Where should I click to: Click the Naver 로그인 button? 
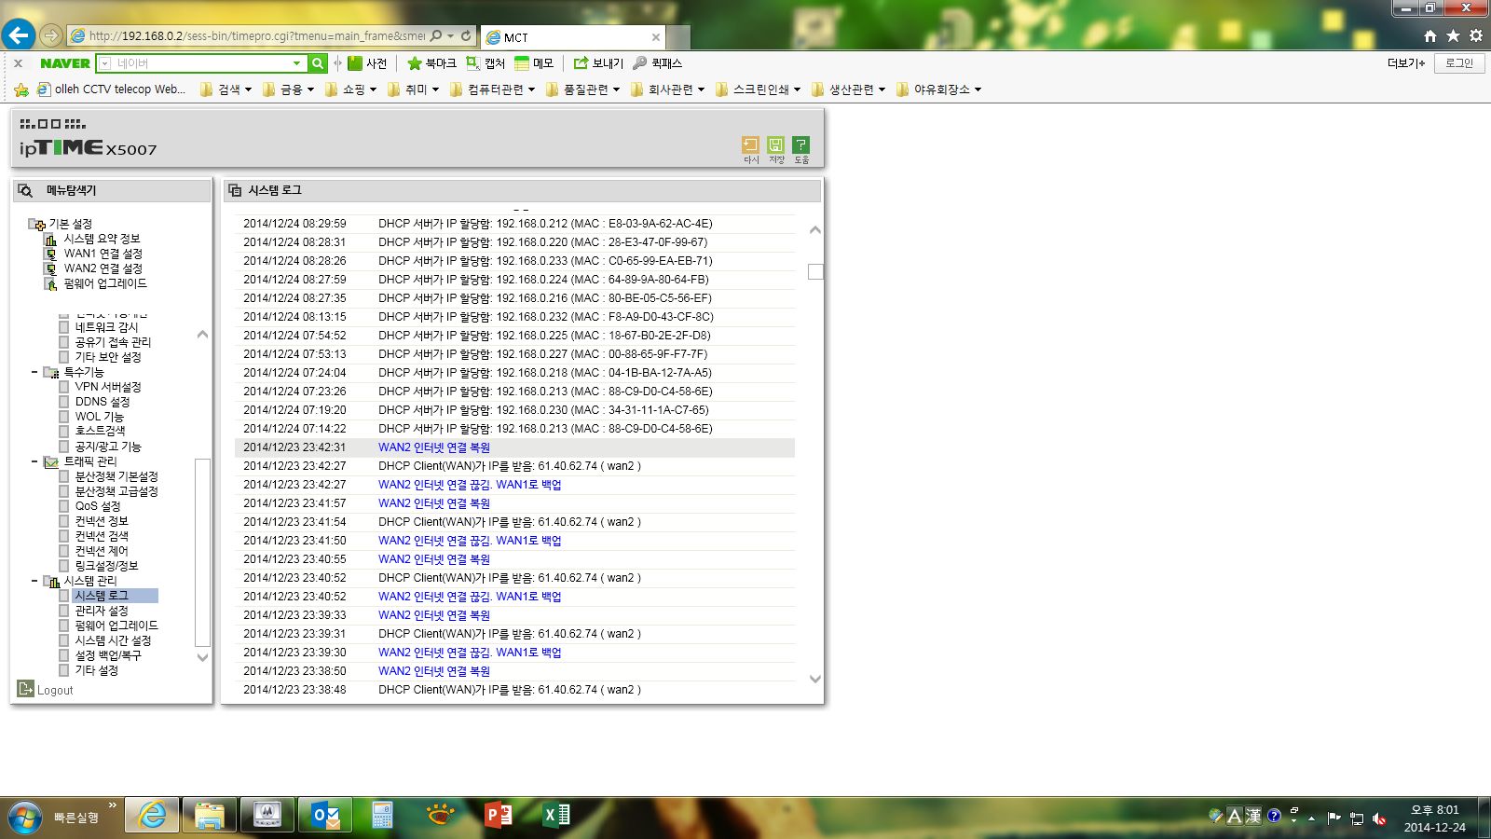click(1459, 63)
